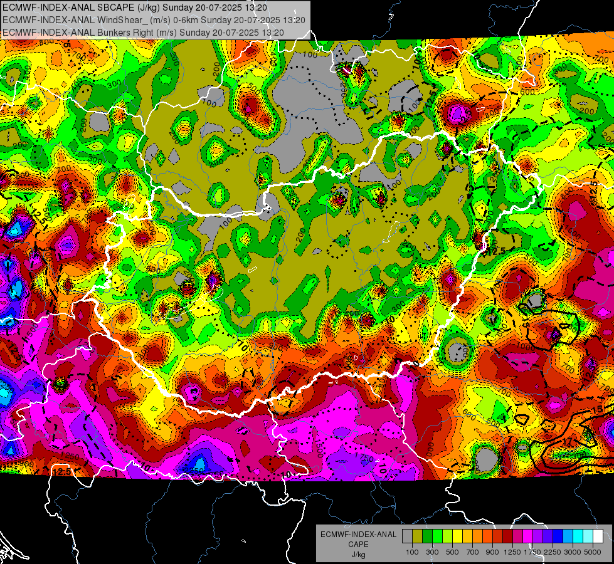This screenshot has height=564, width=614.
Task: Click the legend label 500
Action: 452,552
